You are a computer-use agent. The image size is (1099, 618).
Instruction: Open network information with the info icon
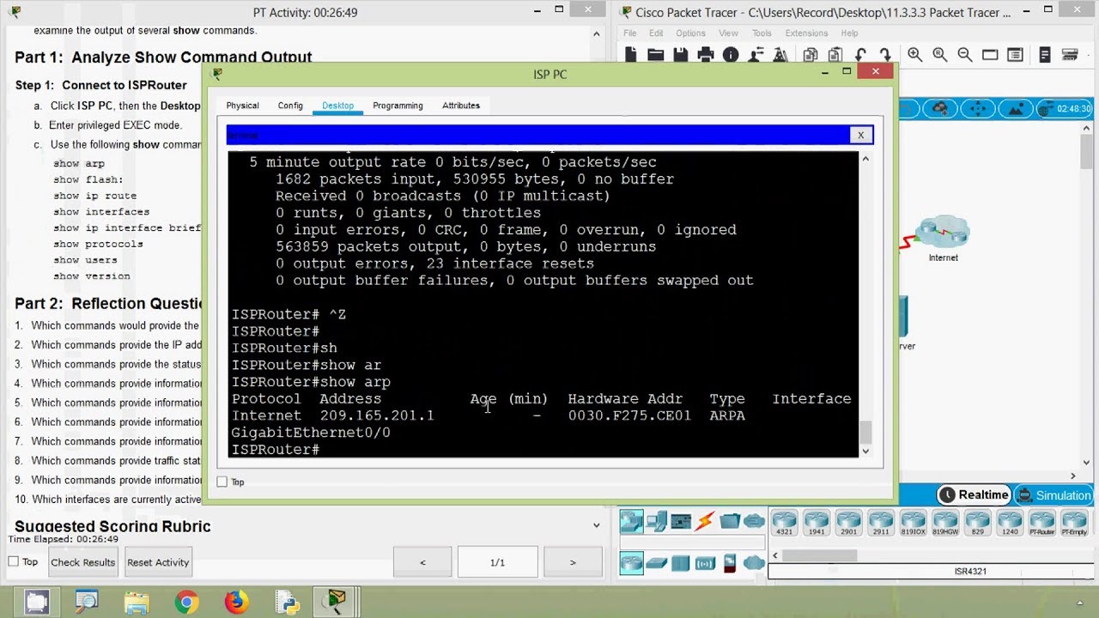(x=731, y=55)
